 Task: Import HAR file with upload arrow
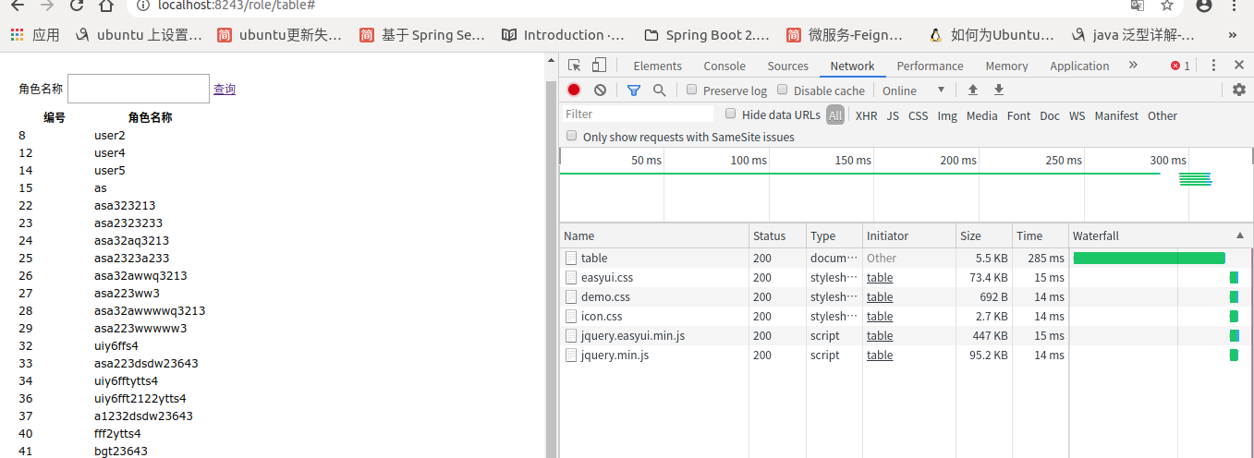click(972, 90)
